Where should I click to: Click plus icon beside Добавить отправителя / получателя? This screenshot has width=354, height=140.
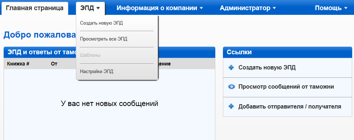coord(231,106)
